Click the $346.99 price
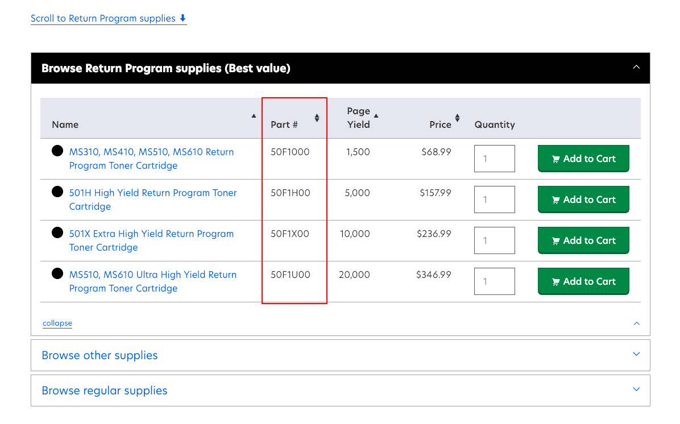 click(x=434, y=275)
